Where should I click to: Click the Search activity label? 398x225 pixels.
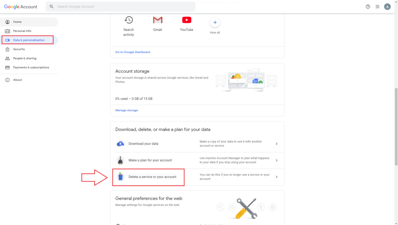coord(128,32)
